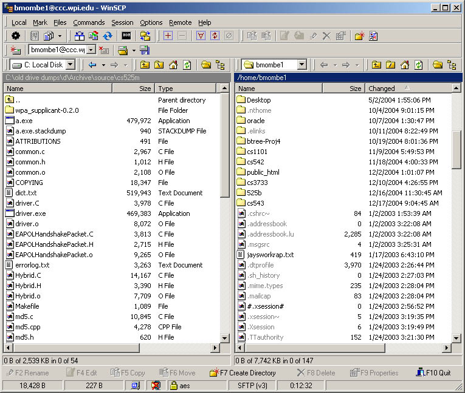Open the bmombe1@ccc session dropdown
The height and width of the screenshot is (393, 465).
click(x=92, y=50)
